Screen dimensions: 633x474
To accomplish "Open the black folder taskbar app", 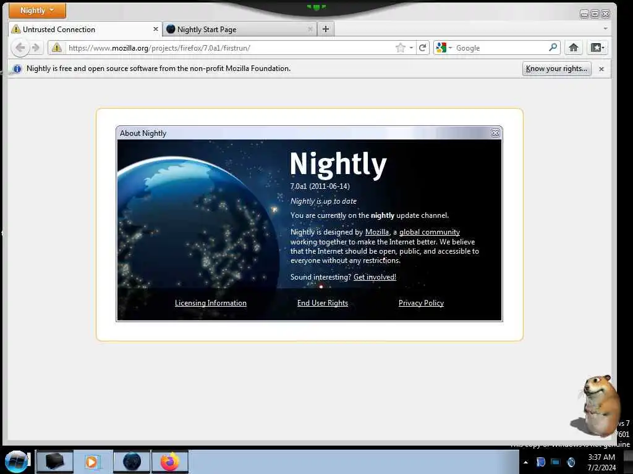I will pyautogui.click(x=54, y=462).
